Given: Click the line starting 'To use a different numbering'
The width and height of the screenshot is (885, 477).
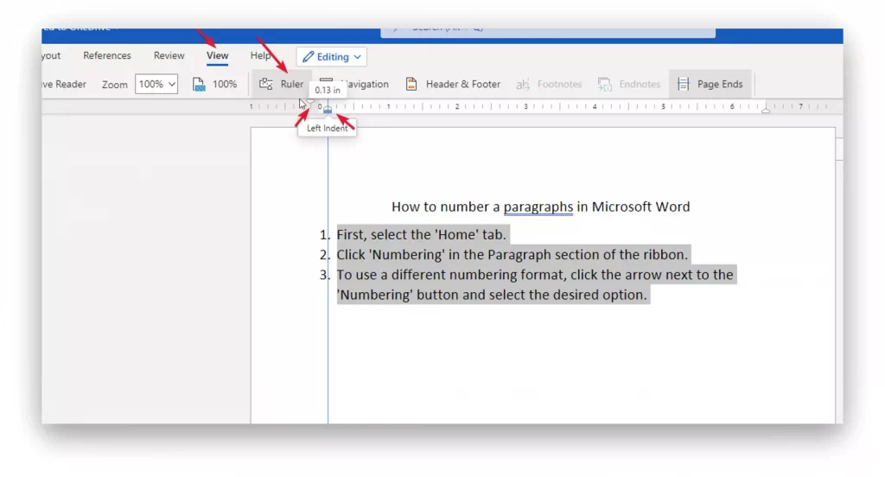Looking at the screenshot, I should click(535, 275).
